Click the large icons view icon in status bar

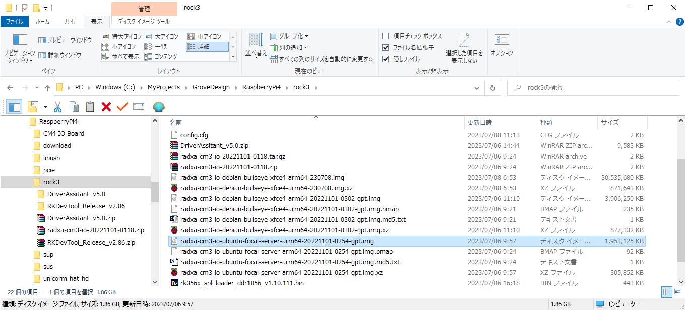[x=677, y=292]
